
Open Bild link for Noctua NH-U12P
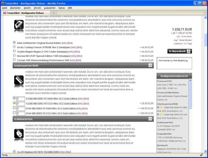tap(80, 56)
